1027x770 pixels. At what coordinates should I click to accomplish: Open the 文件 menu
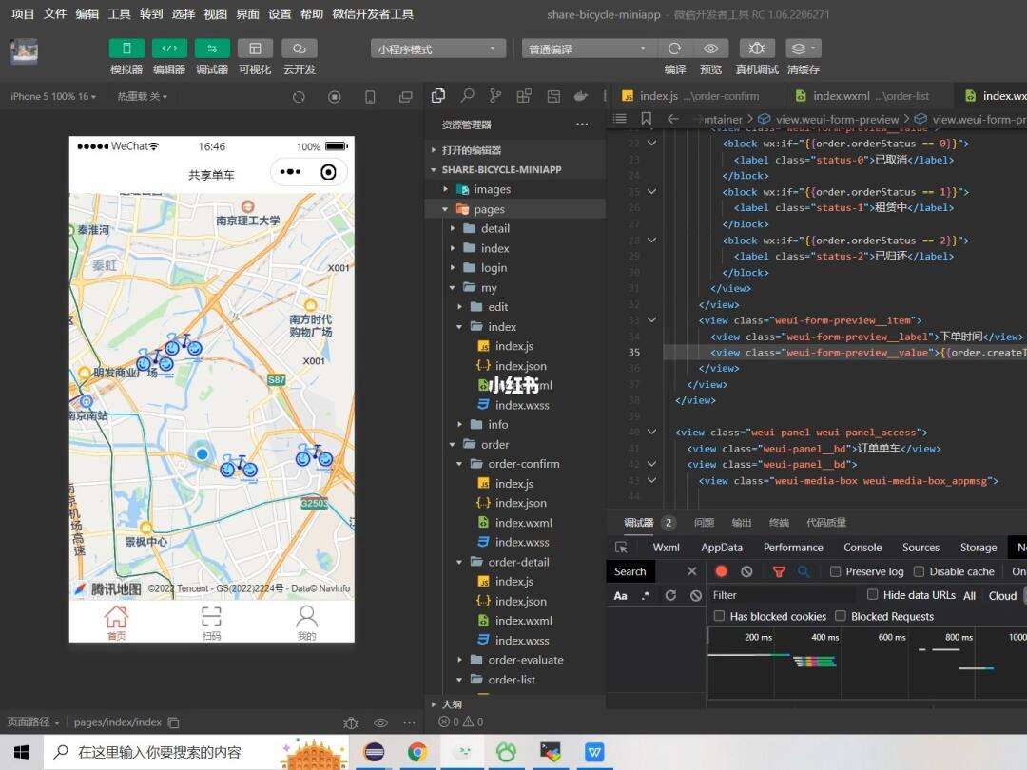tap(55, 13)
